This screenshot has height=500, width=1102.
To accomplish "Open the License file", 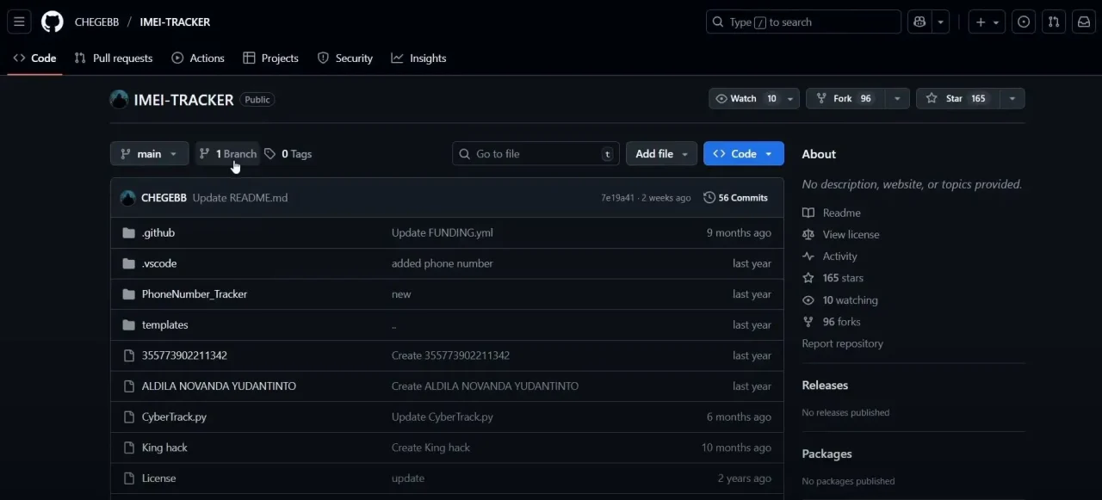I will click(x=158, y=478).
